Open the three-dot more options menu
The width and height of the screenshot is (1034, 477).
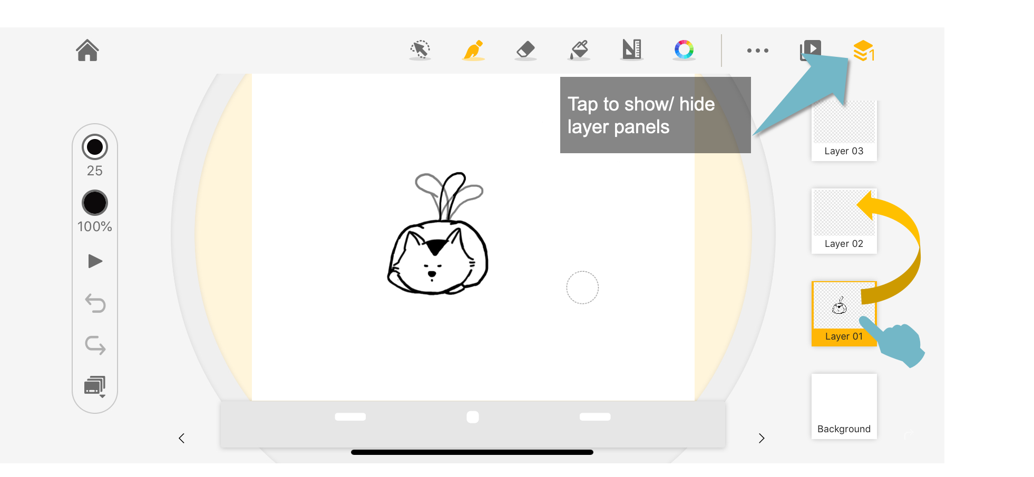click(x=758, y=51)
